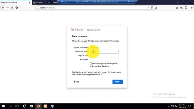Restore down from the remote connection bar
The width and height of the screenshot is (194, 109).
[129, 2]
